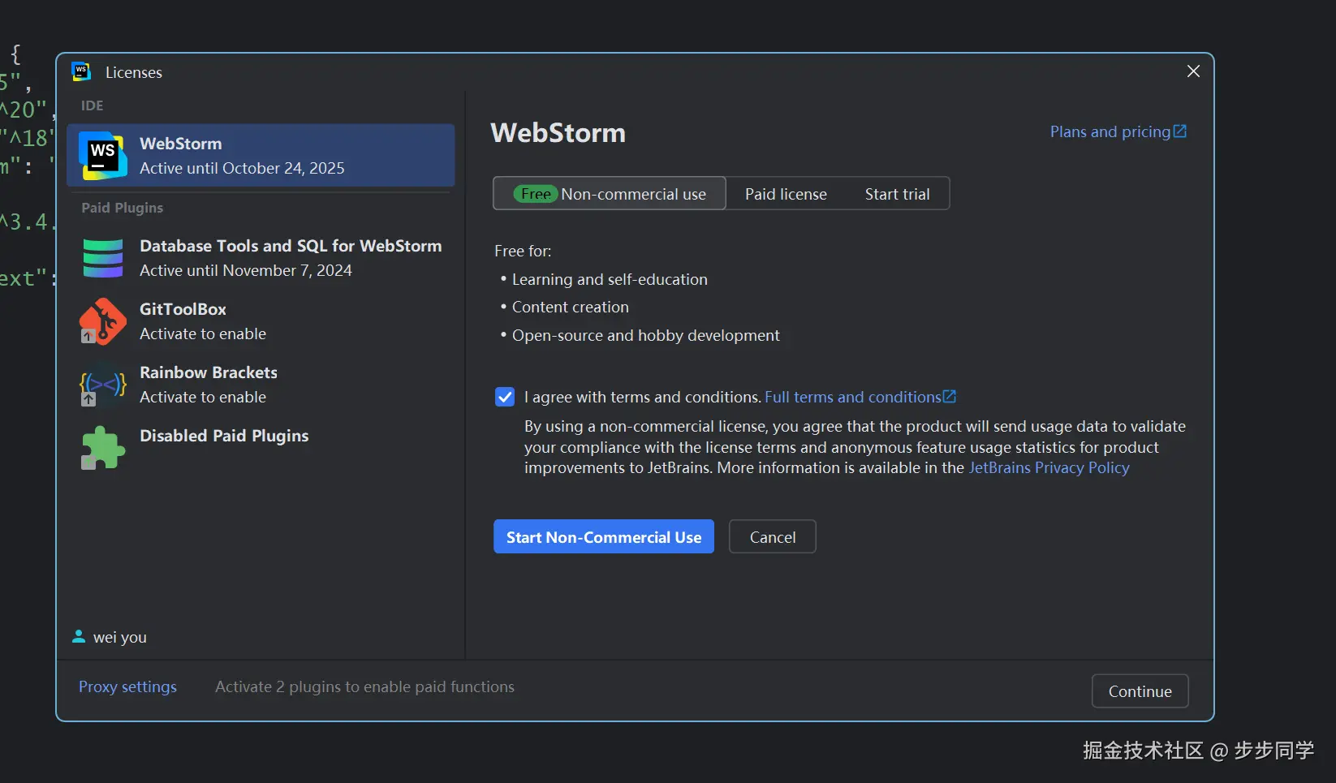
Task: Click the wei you account name
Action: (x=120, y=638)
